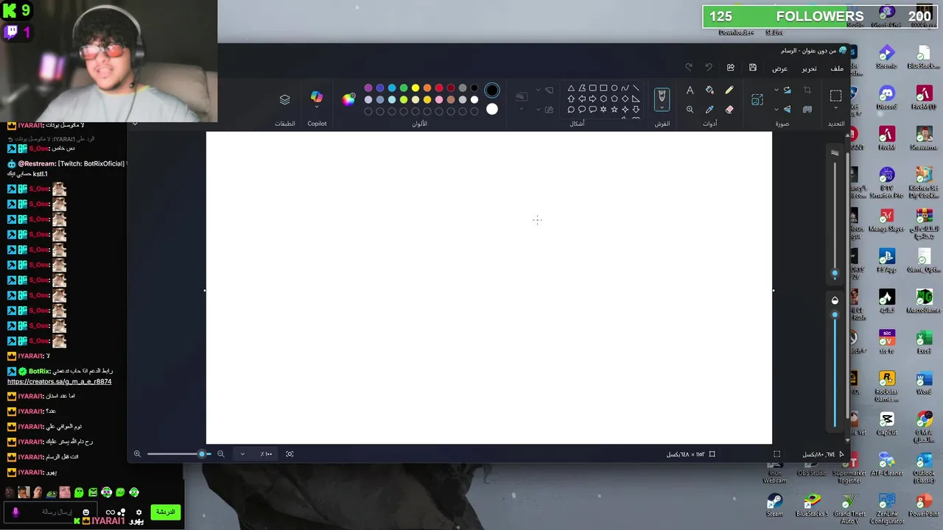Open CapCut desktop shortcut
This screenshot has height=530, width=943.
pos(887,423)
